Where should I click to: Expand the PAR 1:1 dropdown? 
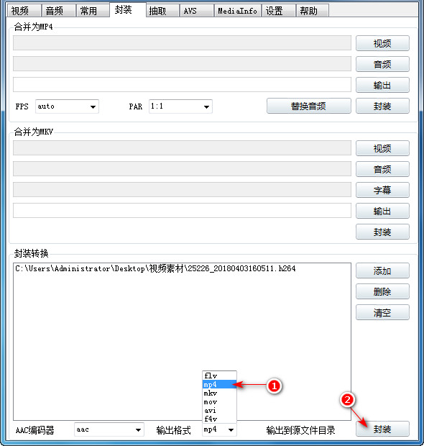(180, 106)
